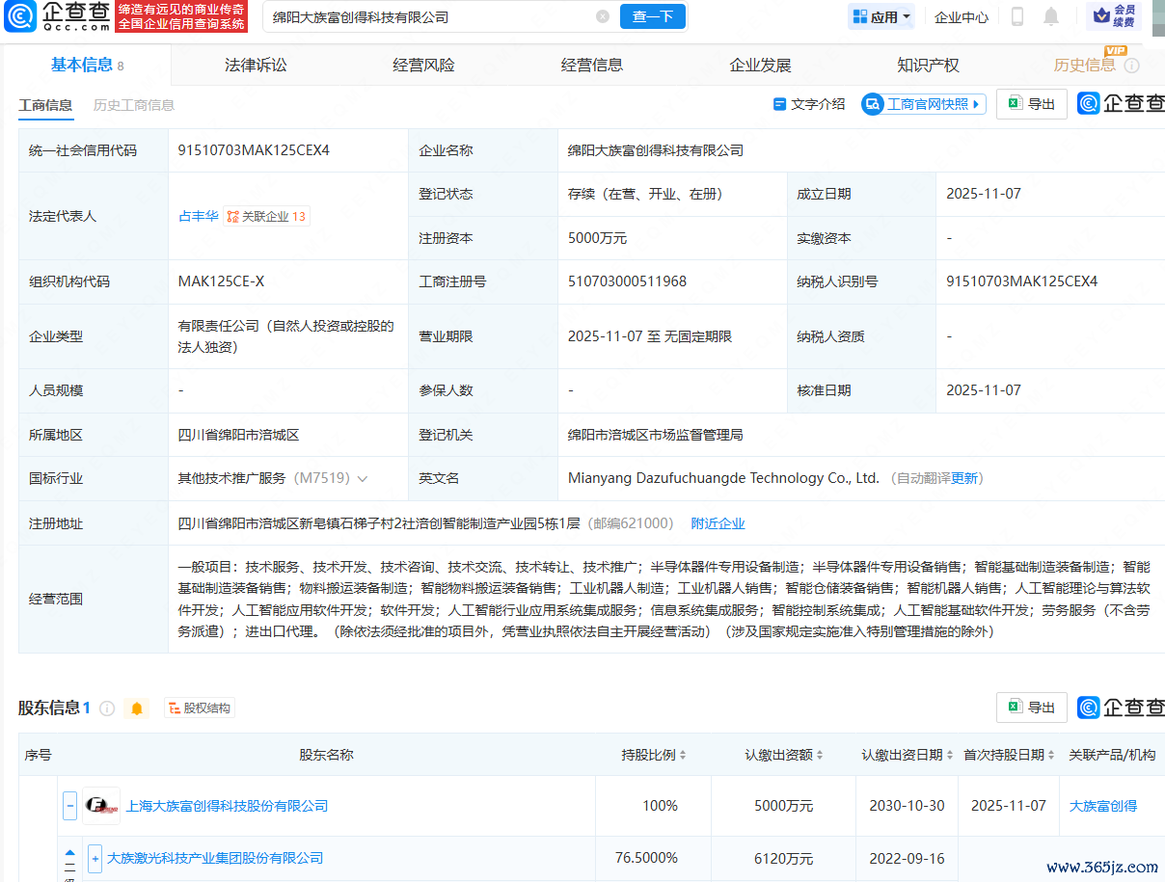
Task: Click the Qcc logo in header
Action: click(57, 16)
